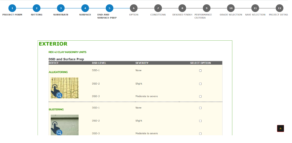
Task: Open the Alligatoring defect heading link
Action: point(58,72)
